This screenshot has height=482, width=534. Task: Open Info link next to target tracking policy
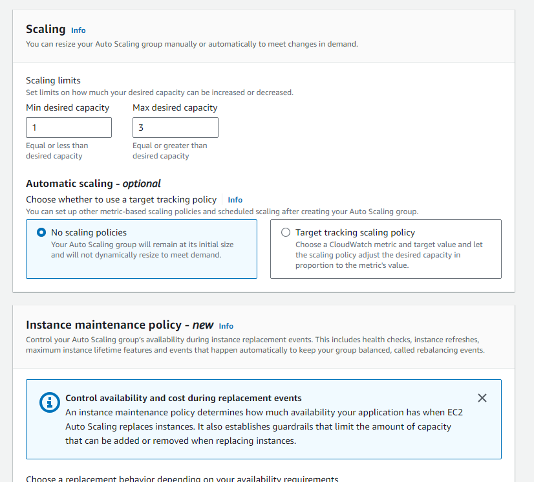pos(235,200)
